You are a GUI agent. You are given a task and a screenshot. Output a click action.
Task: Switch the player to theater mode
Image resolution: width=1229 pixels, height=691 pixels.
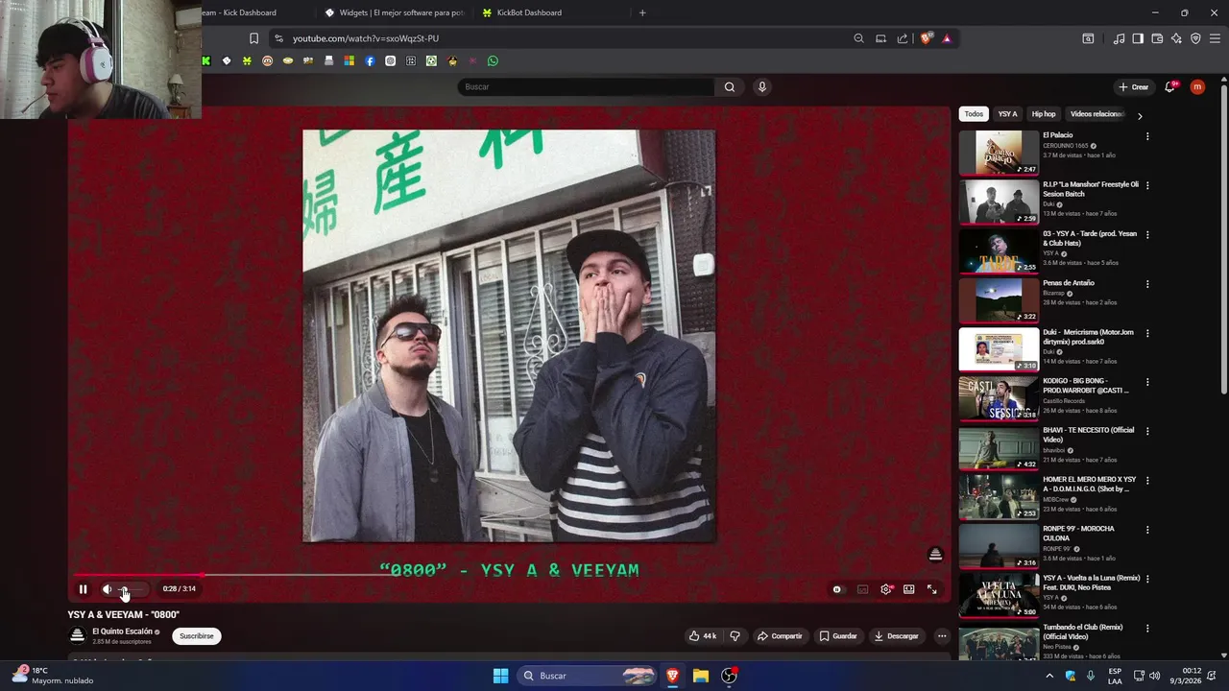(x=908, y=589)
